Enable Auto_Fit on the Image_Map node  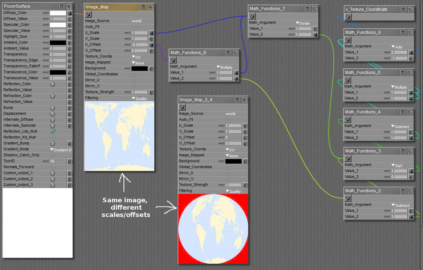pos(134,27)
